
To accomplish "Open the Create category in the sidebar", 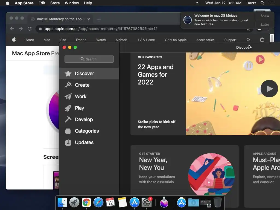I will pos(89,85).
